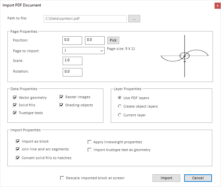Enable Apply lineweight properties
Viewport: 221px width, 187px height.
tap(89, 142)
